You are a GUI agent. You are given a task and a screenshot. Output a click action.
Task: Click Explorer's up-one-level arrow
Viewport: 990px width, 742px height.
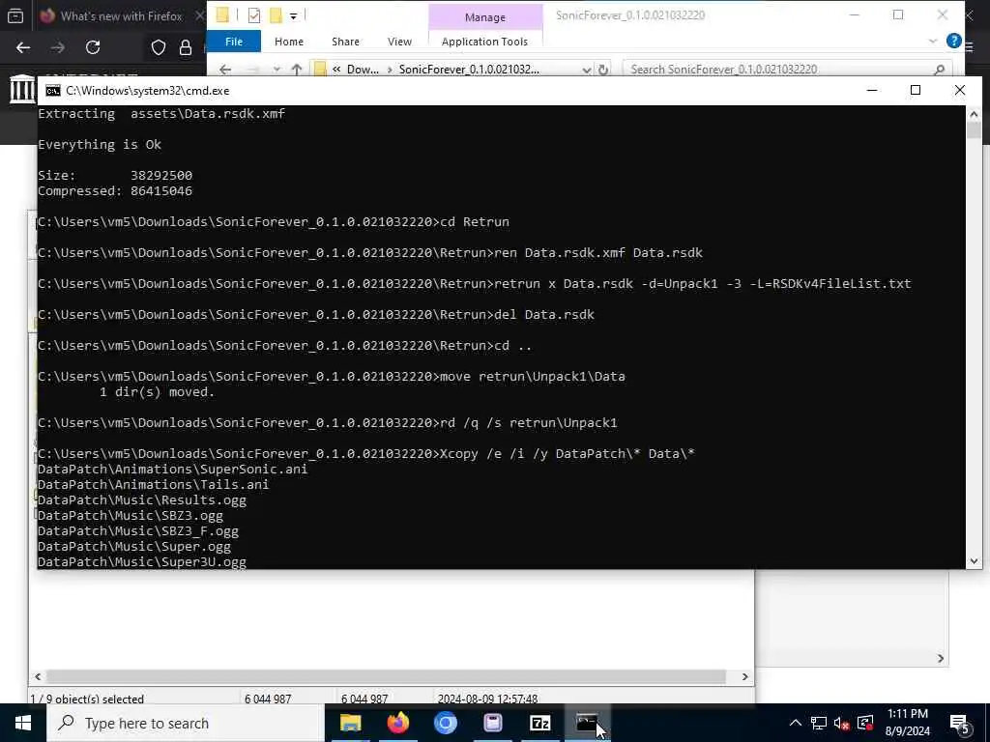point(297,70)
